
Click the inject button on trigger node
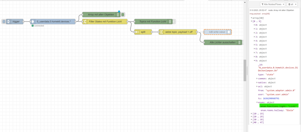pyautogui.click(x=4, y=22)
